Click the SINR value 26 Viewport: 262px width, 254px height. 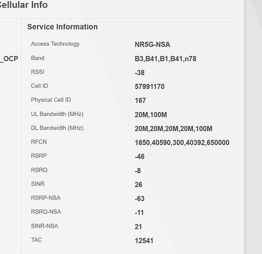tap(139, 184)
